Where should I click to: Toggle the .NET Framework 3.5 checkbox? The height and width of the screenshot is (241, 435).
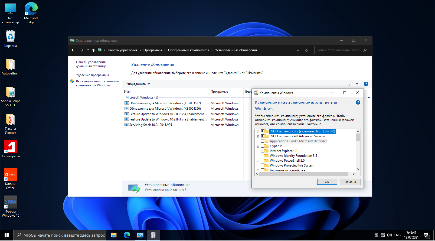point(262,131)
